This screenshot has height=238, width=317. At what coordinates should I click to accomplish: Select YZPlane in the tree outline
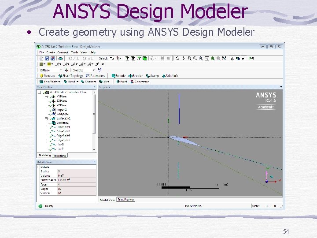pos(62,105)
